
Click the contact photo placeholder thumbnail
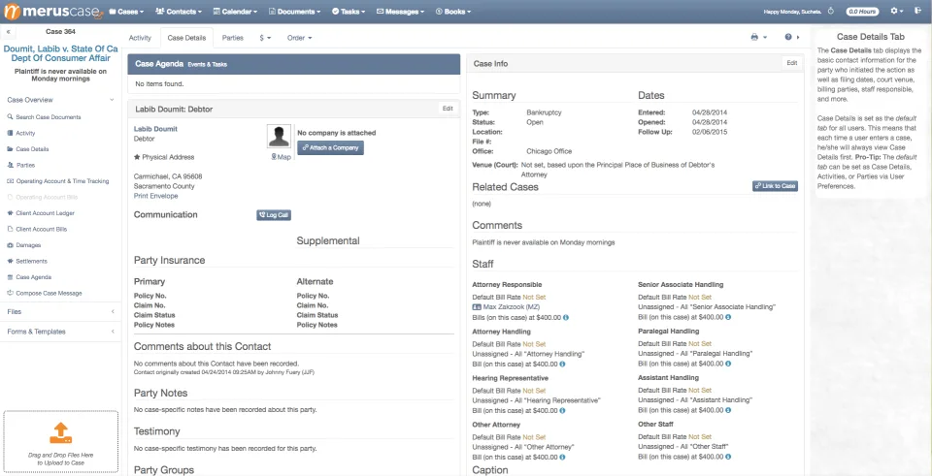click(x=279, y=136)
